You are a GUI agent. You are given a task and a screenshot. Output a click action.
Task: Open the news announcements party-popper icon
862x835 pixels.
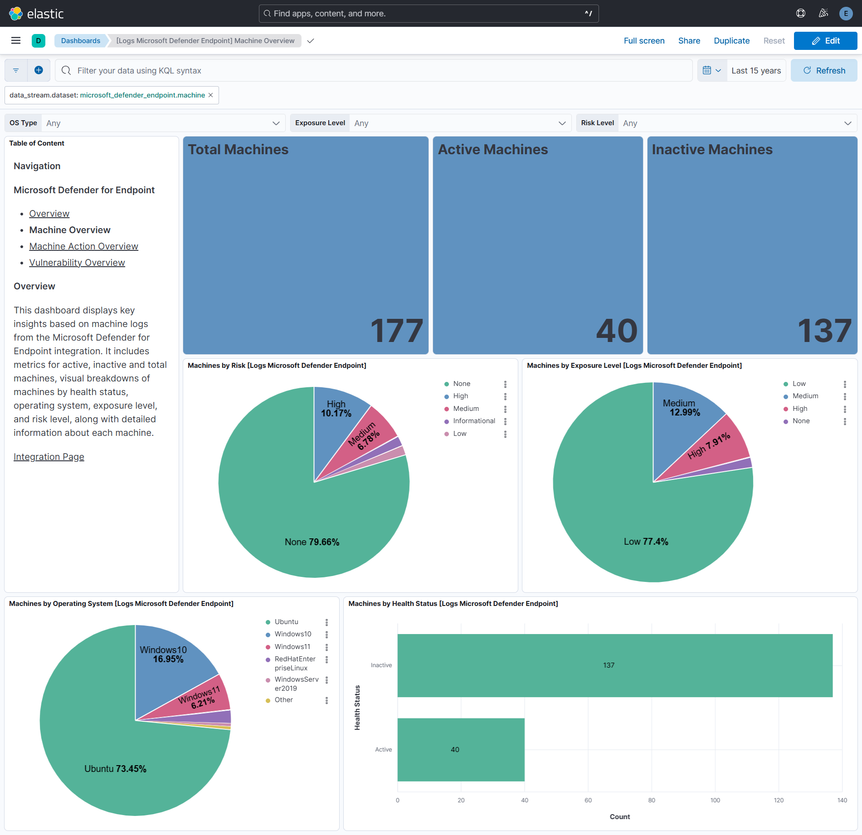click(823, 13)
